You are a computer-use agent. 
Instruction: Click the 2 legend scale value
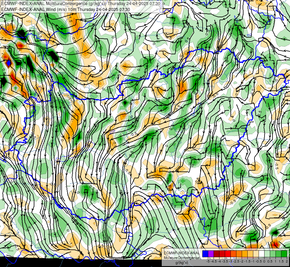click(287, 261)
